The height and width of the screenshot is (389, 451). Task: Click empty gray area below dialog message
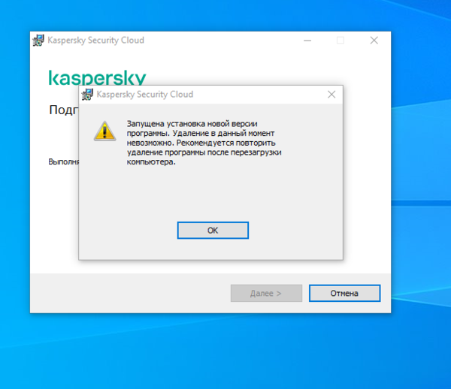210,192
